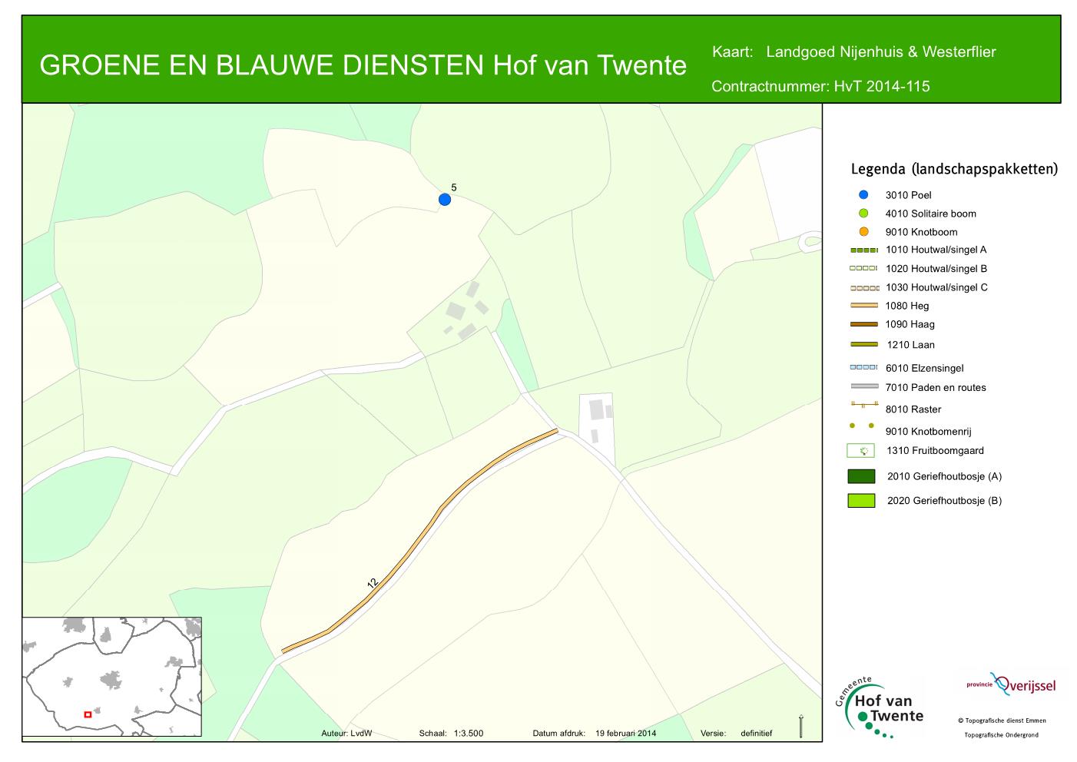Click the Topografische Ondergrond text
Viewport: 1077px width, 762px height.
(1002, 735)
